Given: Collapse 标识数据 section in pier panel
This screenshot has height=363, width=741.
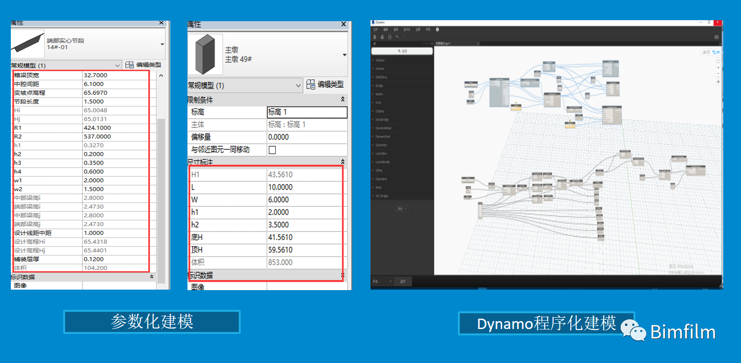Looking at the screenshot, I should tap(343, 275).
